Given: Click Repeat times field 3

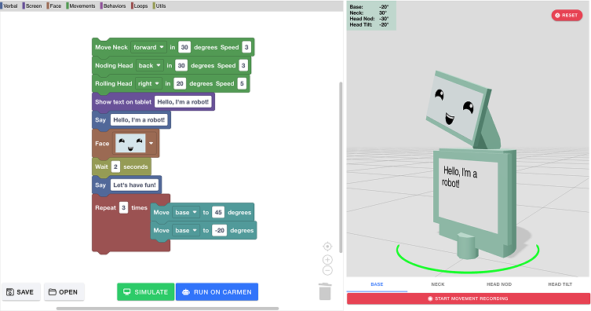Looking at the screenshot, I should click(x=124, y=207).
